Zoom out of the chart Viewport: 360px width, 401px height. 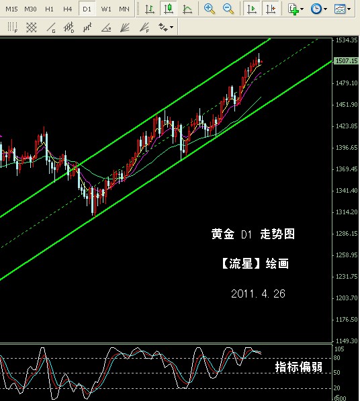(228, 9)
